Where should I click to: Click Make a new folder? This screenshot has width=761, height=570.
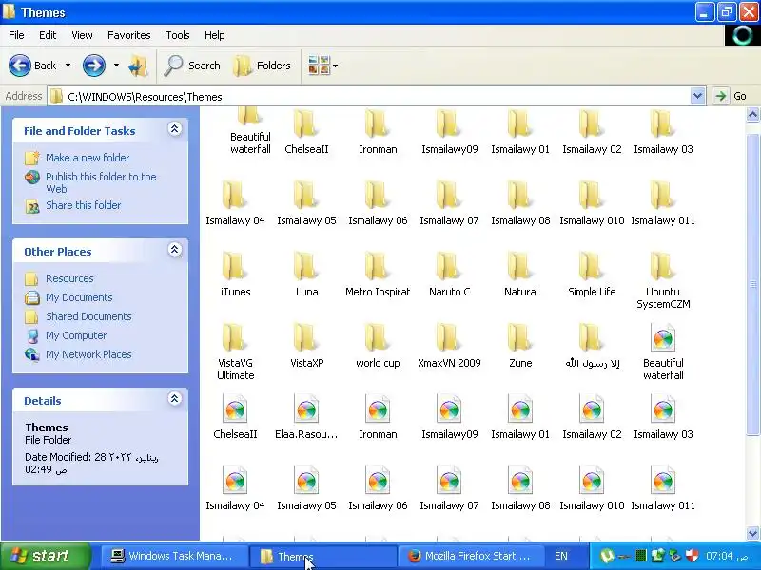point(88,158)
